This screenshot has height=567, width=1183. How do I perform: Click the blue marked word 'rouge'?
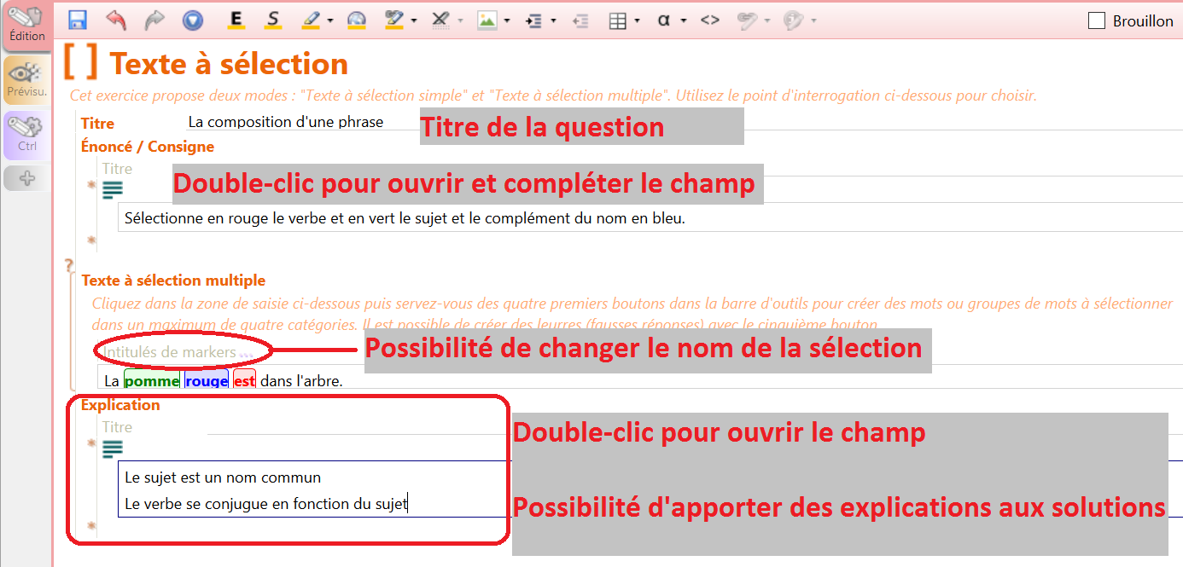[207, 380]
